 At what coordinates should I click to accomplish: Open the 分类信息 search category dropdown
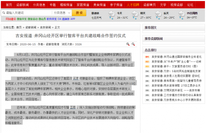pos(62,13)
